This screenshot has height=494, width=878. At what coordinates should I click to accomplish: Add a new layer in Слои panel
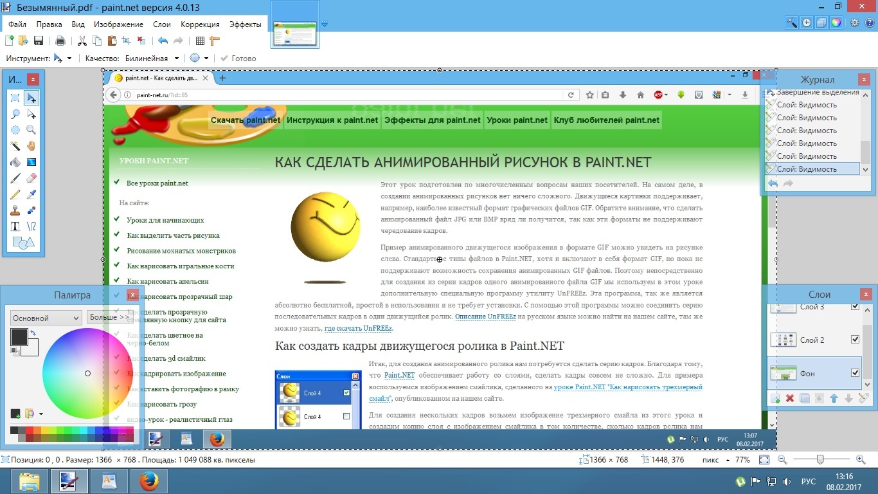tap(775, 399)
